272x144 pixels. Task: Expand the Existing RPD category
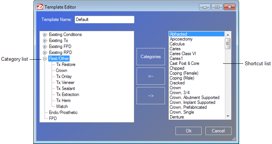click(x=45, y=52)
